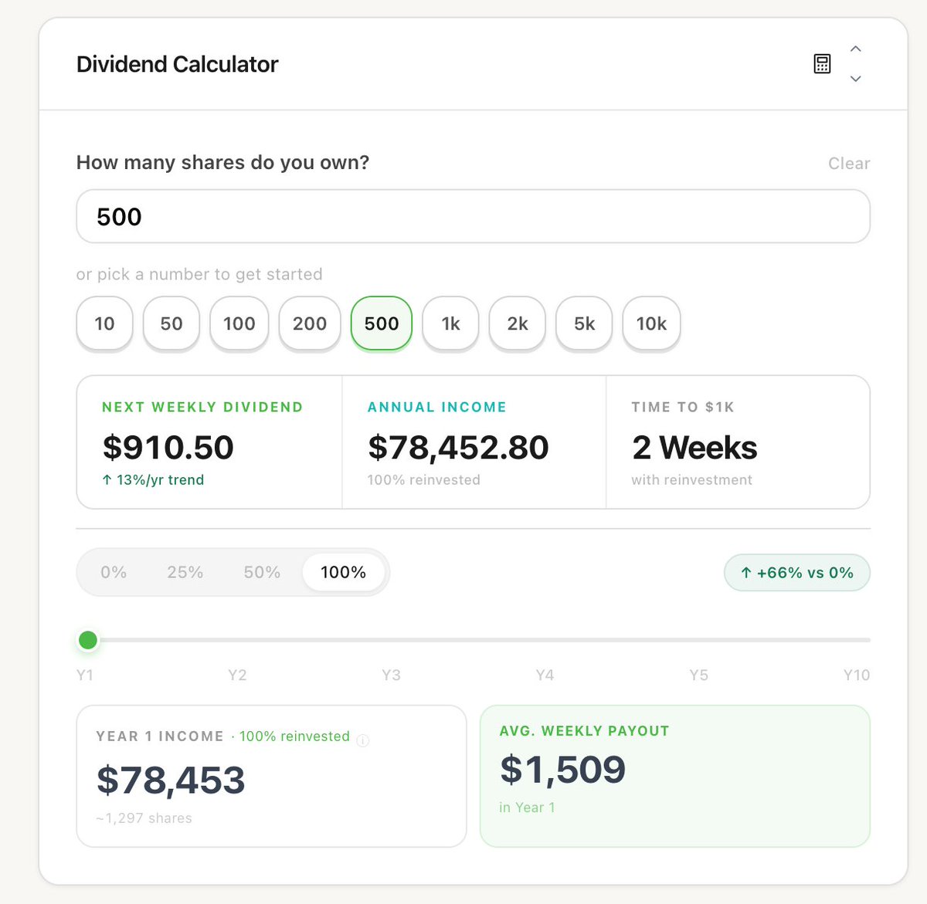The image size is (927, 904).
Task: Click the up chevron in header
Action: click(855, 49)
